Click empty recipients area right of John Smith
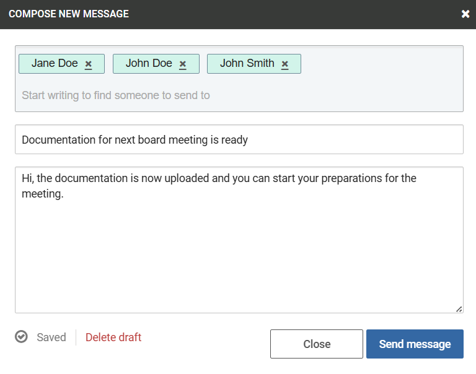Viewport: 476px width, 374px height. click(x=381, y=64)
